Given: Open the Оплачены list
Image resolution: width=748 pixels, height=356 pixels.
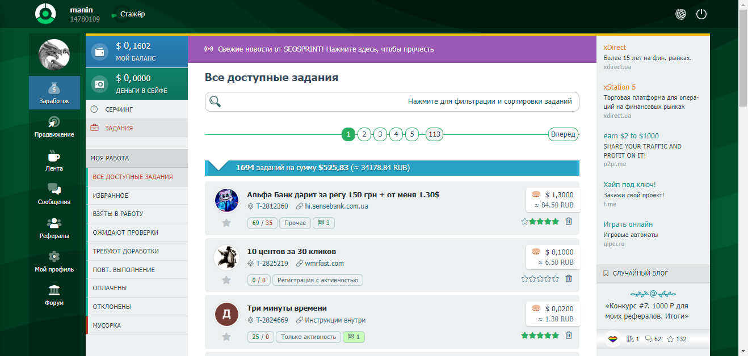Looking at the screenshot, I should pos(137,288).
